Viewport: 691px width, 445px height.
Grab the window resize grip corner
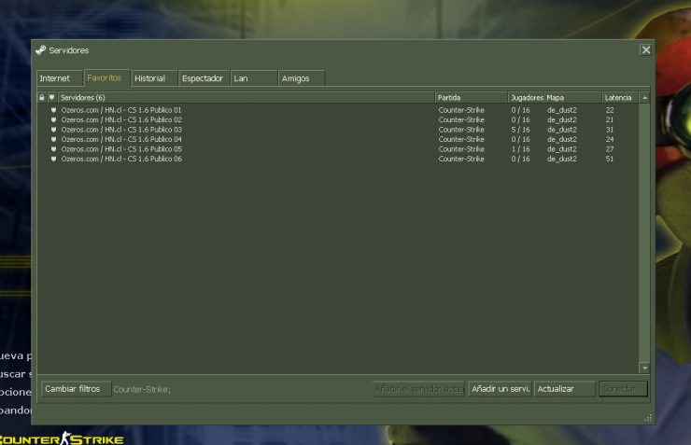[648, 418]
